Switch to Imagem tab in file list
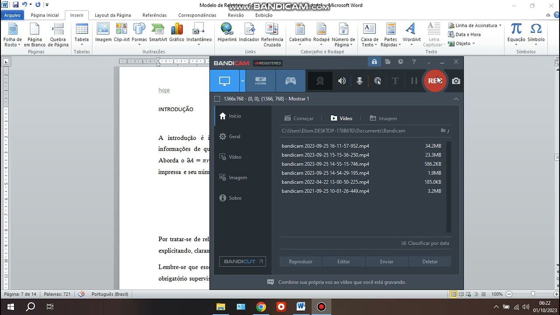Viewport: 560px width, 315px height. click(383, 119)
